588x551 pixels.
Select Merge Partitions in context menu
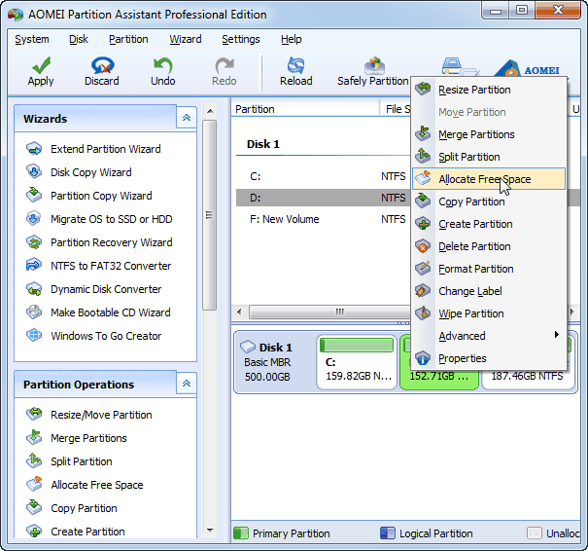coord(489,134)
